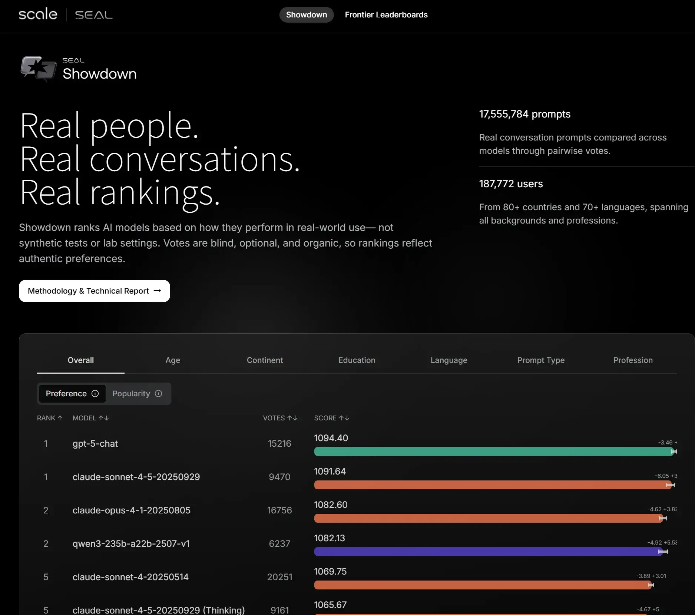
Task: Switch to Popularity ranking mode
Action: (131, 394)
